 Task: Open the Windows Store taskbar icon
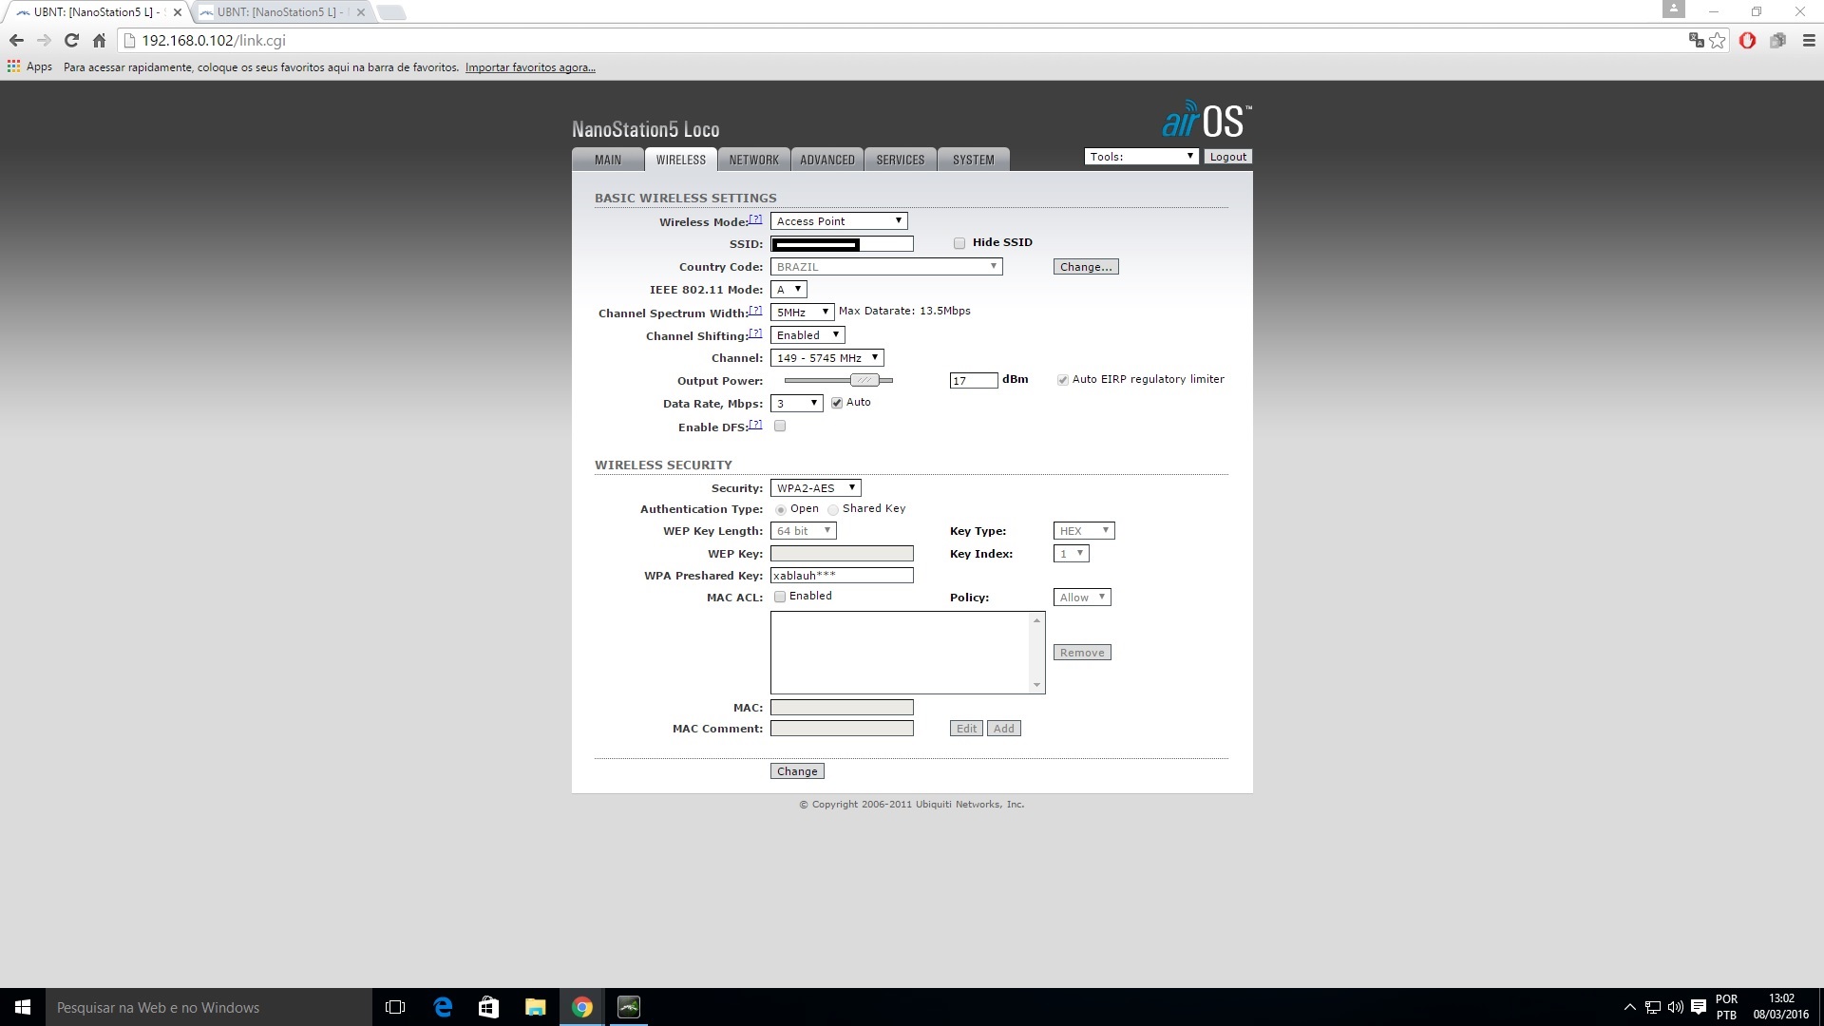pos(488,1007)
